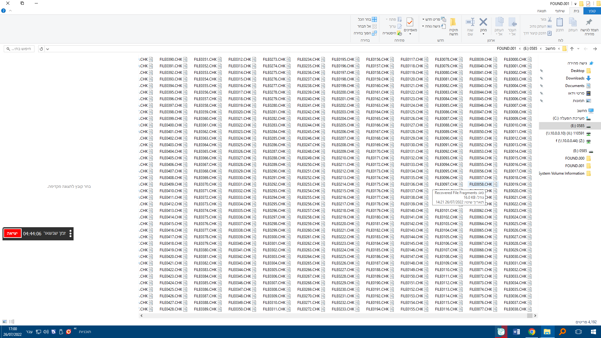Viewport: 601px width, 338px height.
Task: Open Properties (מאפיינים) checkmark icon
Action: tap(410, 22)
